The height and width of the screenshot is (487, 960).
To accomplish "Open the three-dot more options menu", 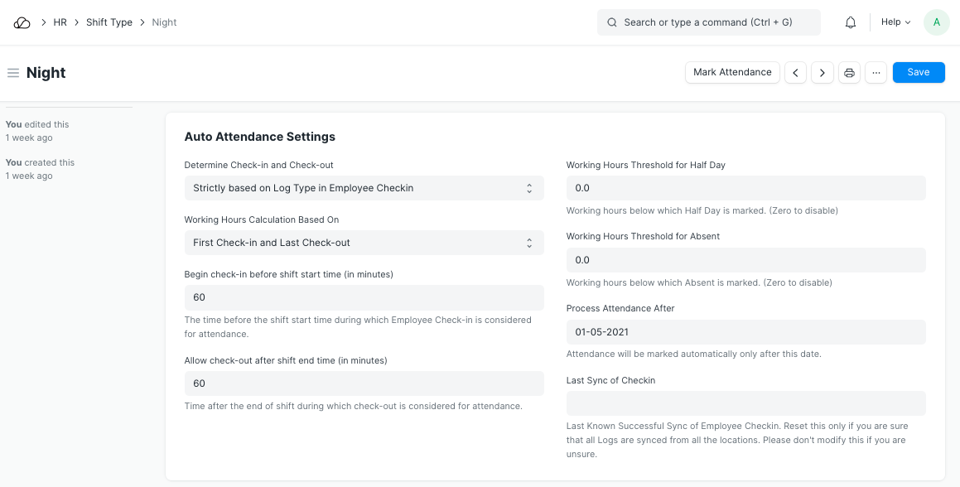I will point(876,73).
